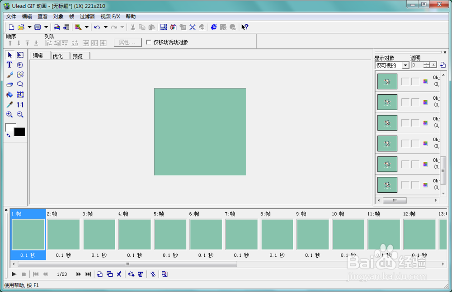Click the black background color swatch
Image resolution: width=452 pixels, height=292 pixels.
(x=19, y=132)
